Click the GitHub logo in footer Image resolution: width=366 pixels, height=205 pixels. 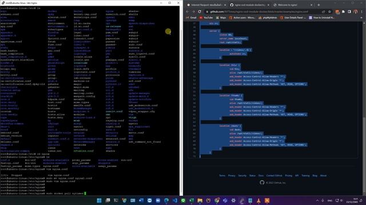262,183
